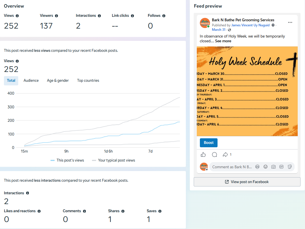Click the share arrow icon on post
The image size is (305, 229).
tap(225, 155)
